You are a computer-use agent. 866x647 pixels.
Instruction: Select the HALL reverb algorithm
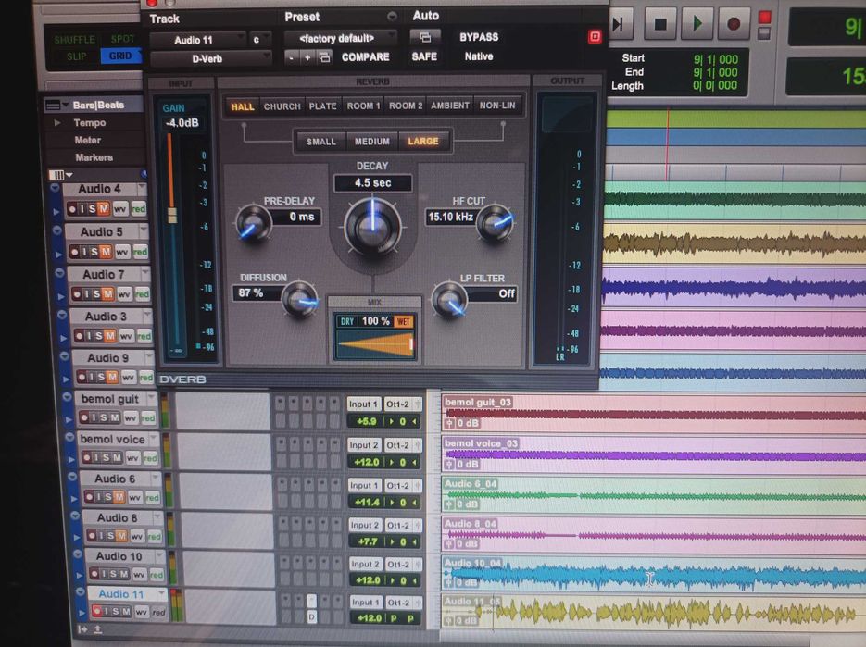pyautogui.click(x=243, y=106)
